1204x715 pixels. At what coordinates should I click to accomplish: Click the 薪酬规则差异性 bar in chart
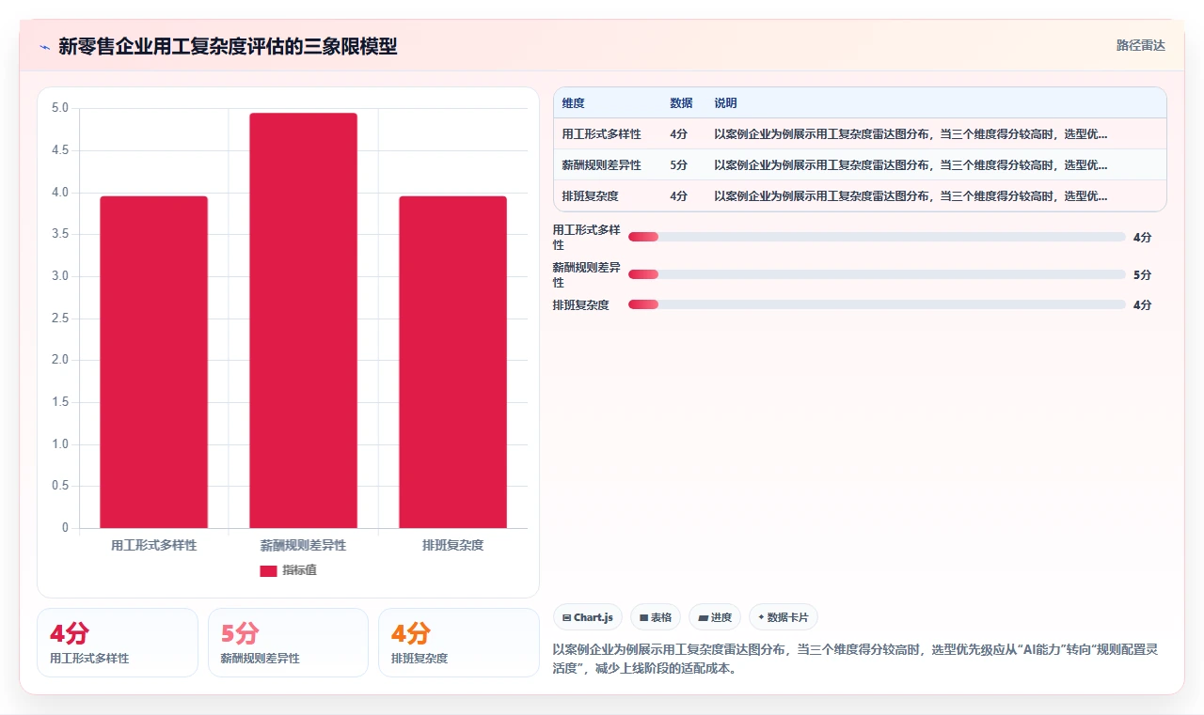[x=303, y=320]
